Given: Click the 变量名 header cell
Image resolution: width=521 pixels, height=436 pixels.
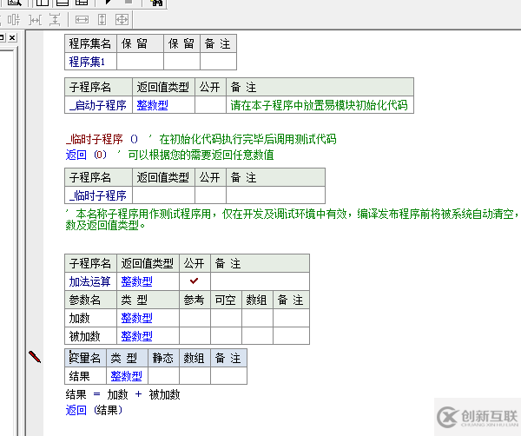Looking at the screenshot, I should [x=85, y=358].
